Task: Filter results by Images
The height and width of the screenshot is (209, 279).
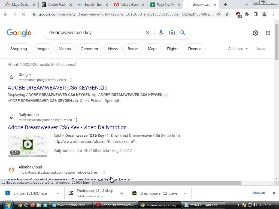Action: (43, 49)
